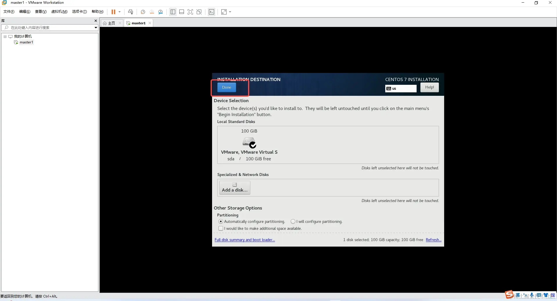Viewport: 557px width, 301px height.
Task: Open the 查看(V) menu
Action: pos(41,12)
